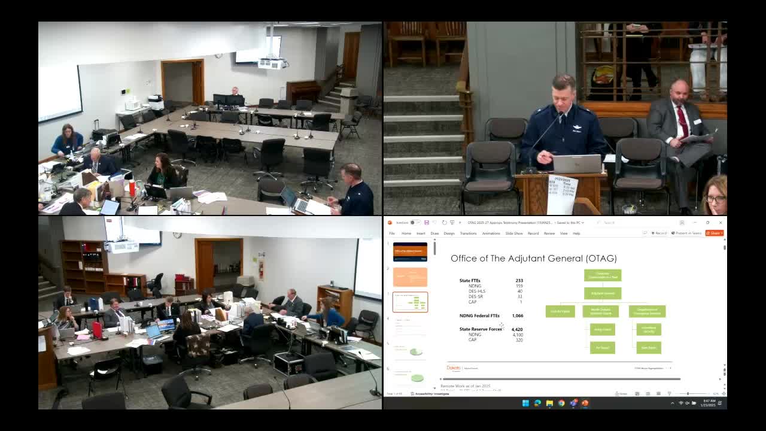The width and height of the screenshot is (766, 431).
Task: Open the Help ribbon tab
Action: [576, 233]
